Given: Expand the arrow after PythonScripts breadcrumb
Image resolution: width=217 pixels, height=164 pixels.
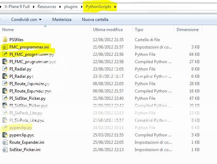Looking at the screenshot, I should [x=115, y=7].
